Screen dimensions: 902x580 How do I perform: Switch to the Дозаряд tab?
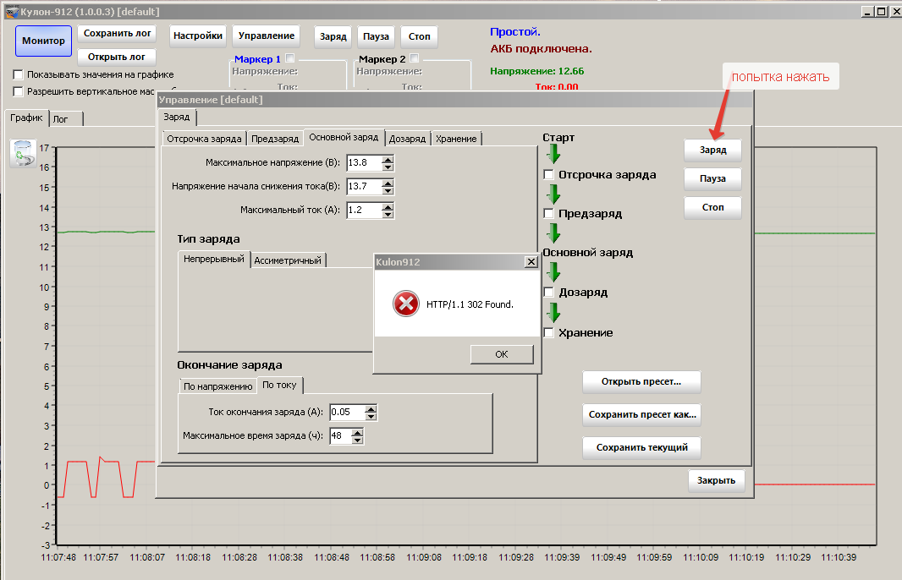407,139
